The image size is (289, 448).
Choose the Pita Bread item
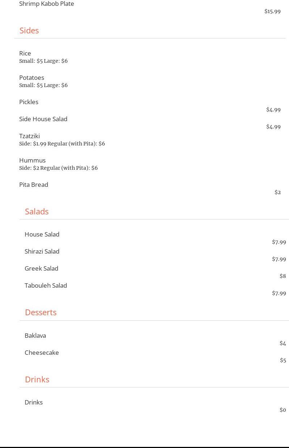(x=34, y=185)
